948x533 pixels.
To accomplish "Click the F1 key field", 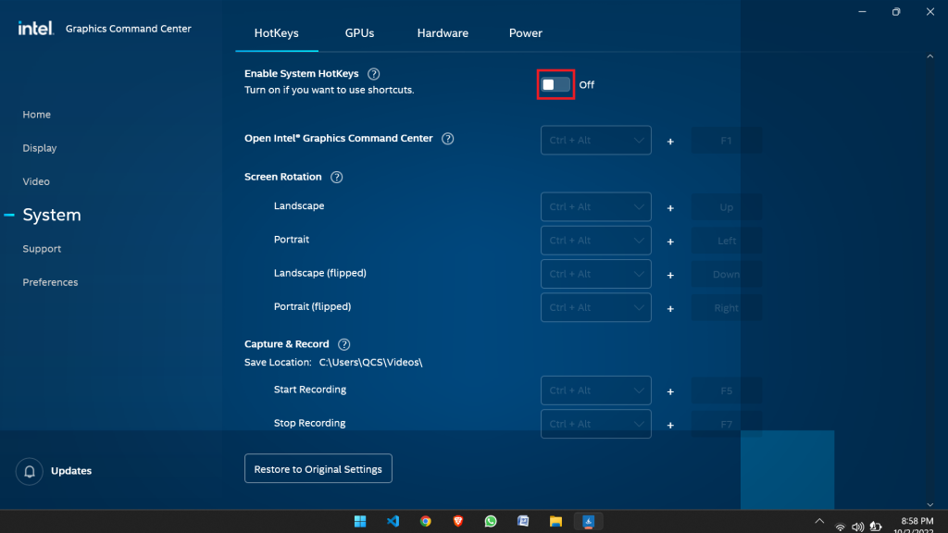I will coord(726,141).
